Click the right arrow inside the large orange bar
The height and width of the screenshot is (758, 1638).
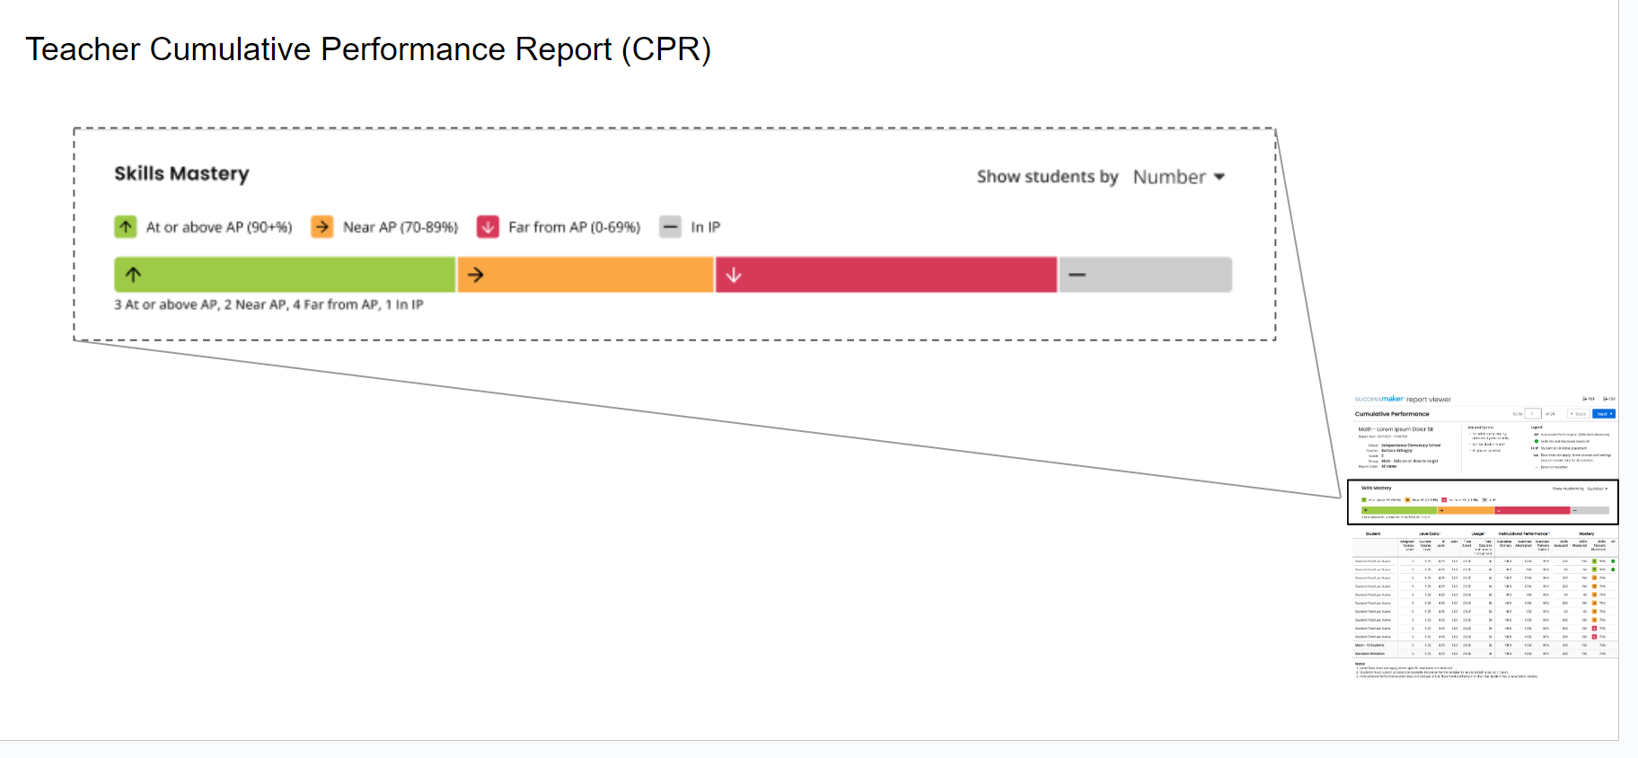(476, 275)
